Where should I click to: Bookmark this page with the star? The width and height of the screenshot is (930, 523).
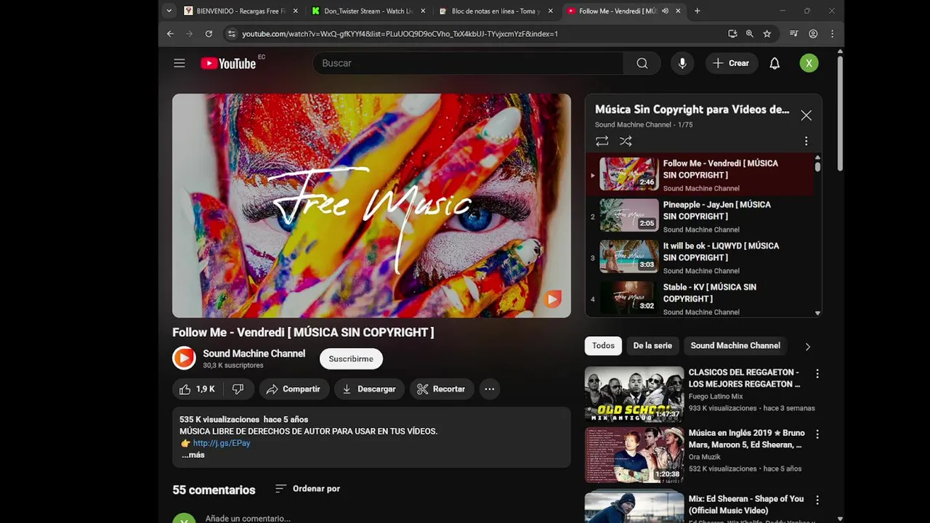[767, 33]
